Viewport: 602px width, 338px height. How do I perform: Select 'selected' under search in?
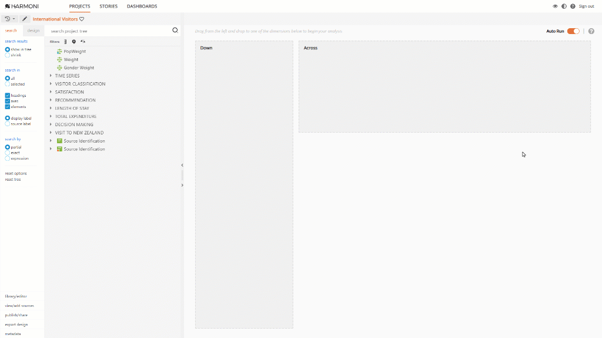[x=7, y=84]
